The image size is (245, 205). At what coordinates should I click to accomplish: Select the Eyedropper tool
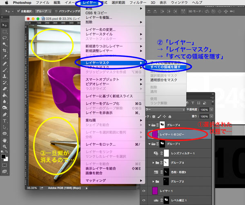click(5, 57)
